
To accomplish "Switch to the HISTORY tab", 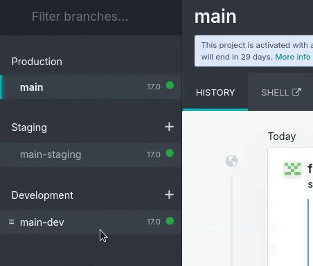I will (x=215, y=92).
